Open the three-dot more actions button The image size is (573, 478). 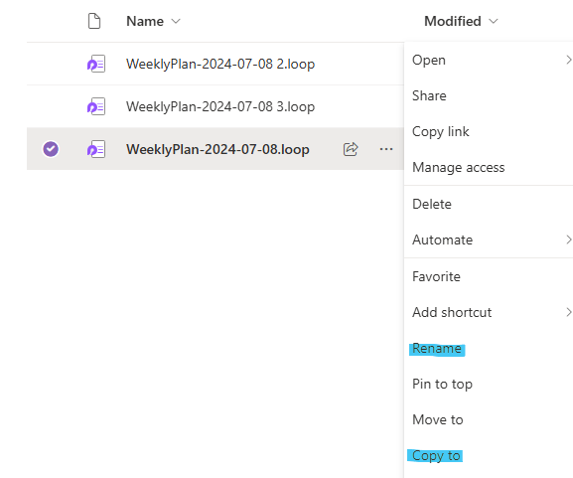(x=386, y=149)
